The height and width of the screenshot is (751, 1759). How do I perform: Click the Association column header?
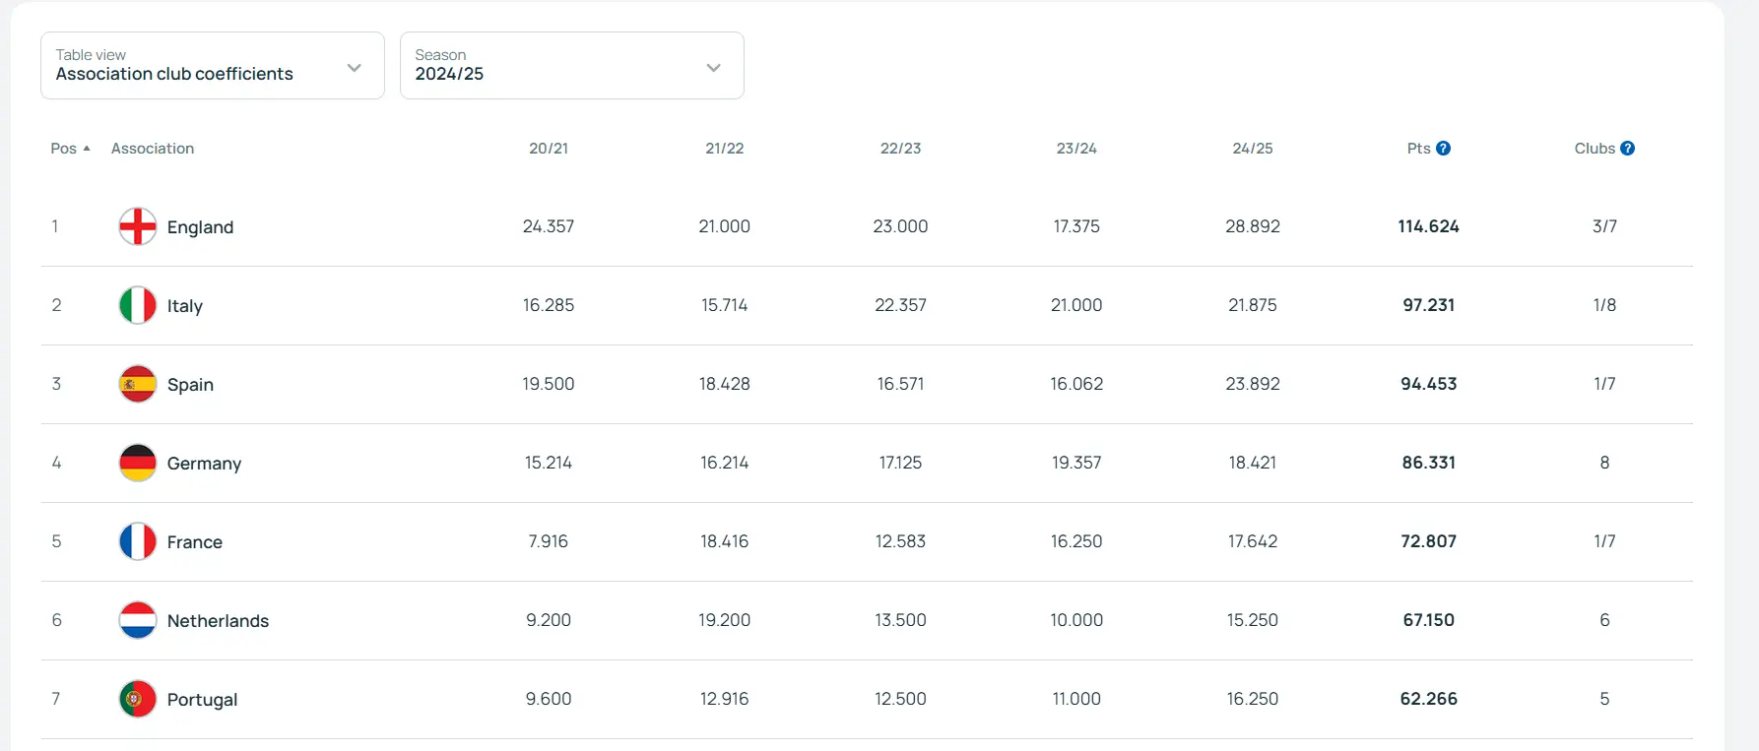click(153, 149)
